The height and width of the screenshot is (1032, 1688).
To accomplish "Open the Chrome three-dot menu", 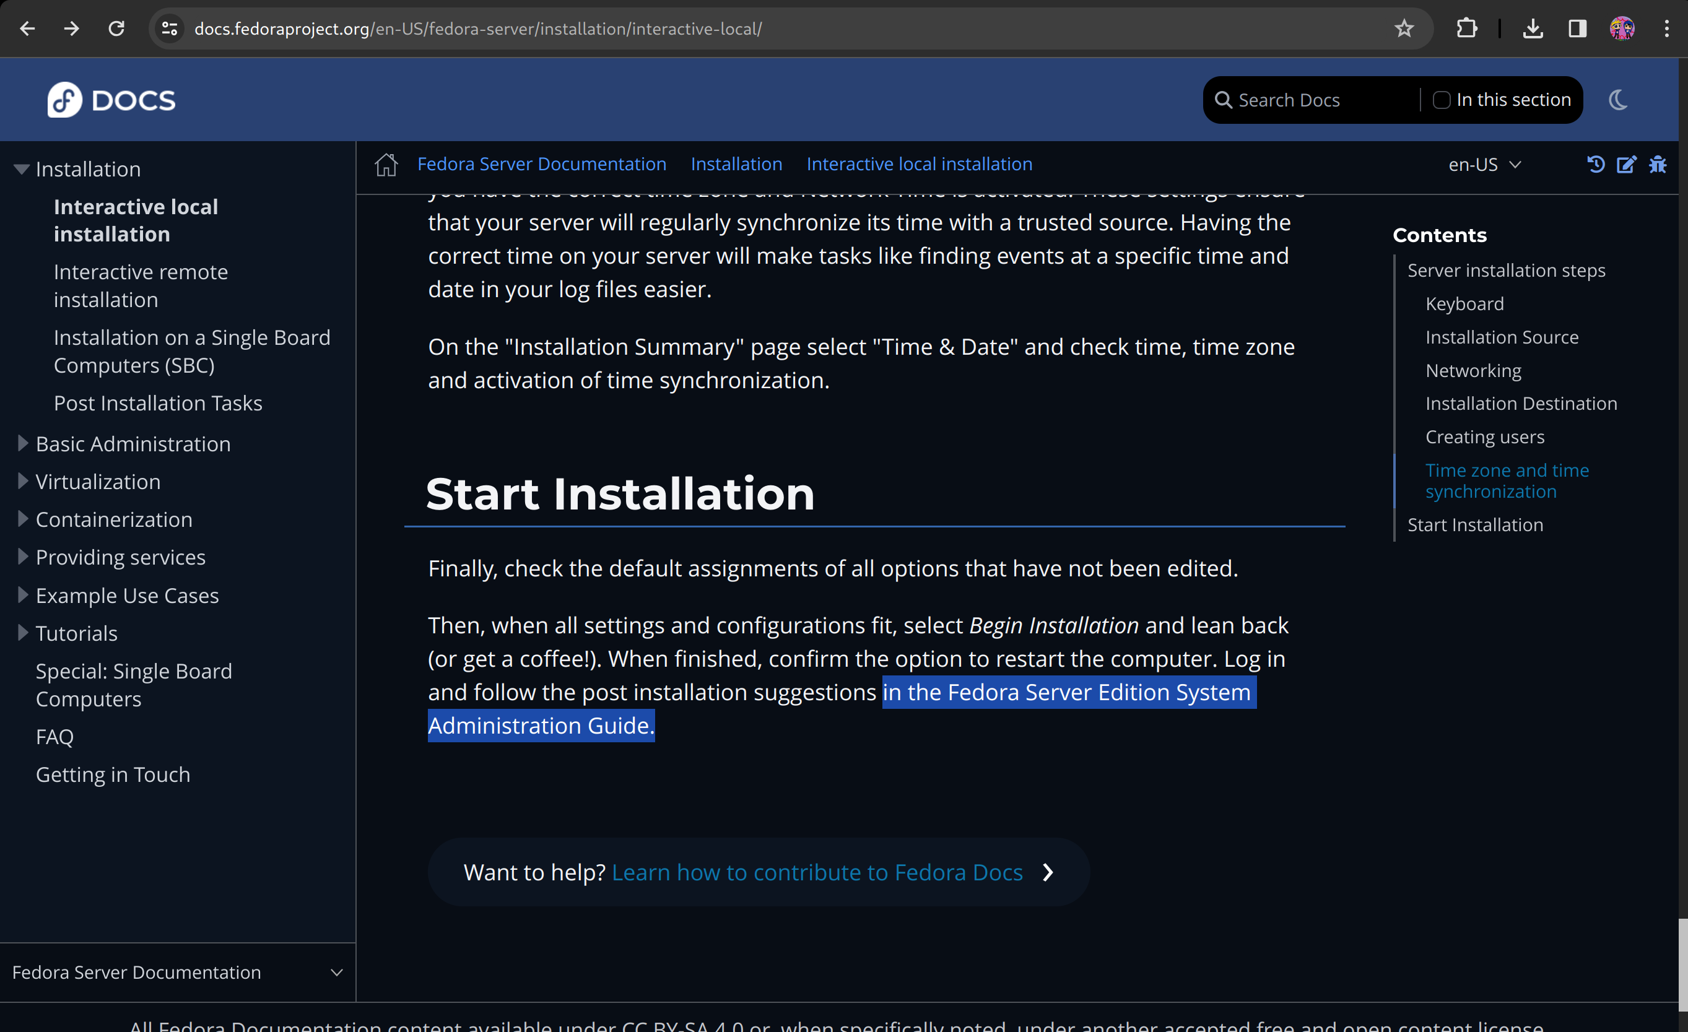I will pyautogui.click(x=1666, y=28).
